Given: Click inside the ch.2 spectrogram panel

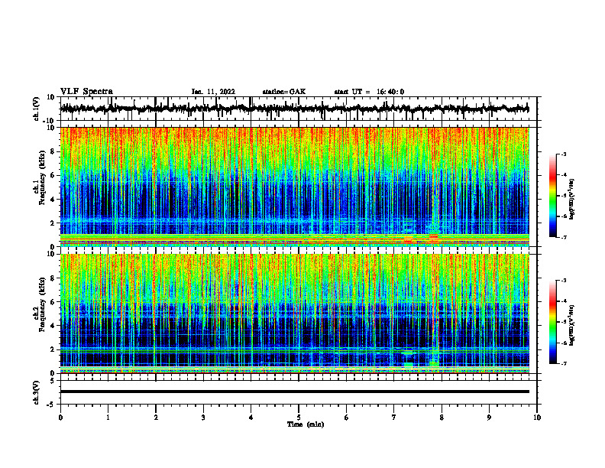Looking at the screenshot, I should (294, 314).
